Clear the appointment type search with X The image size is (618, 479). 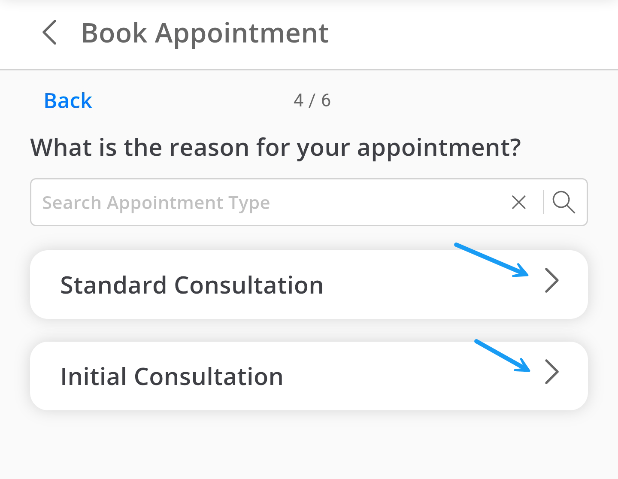click(x=519, y=202)
